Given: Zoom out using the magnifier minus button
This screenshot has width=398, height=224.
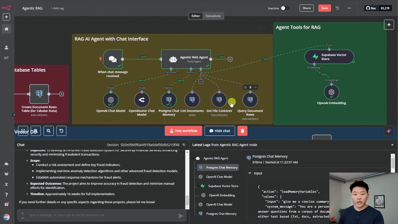Looking at the screenshot, I should (49, 131).
